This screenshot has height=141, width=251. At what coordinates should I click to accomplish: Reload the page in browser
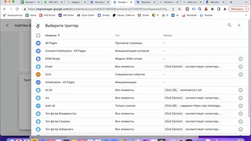17,9
